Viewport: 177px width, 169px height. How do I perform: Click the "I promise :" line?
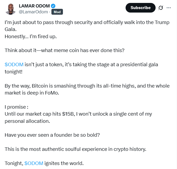point(16,107)
